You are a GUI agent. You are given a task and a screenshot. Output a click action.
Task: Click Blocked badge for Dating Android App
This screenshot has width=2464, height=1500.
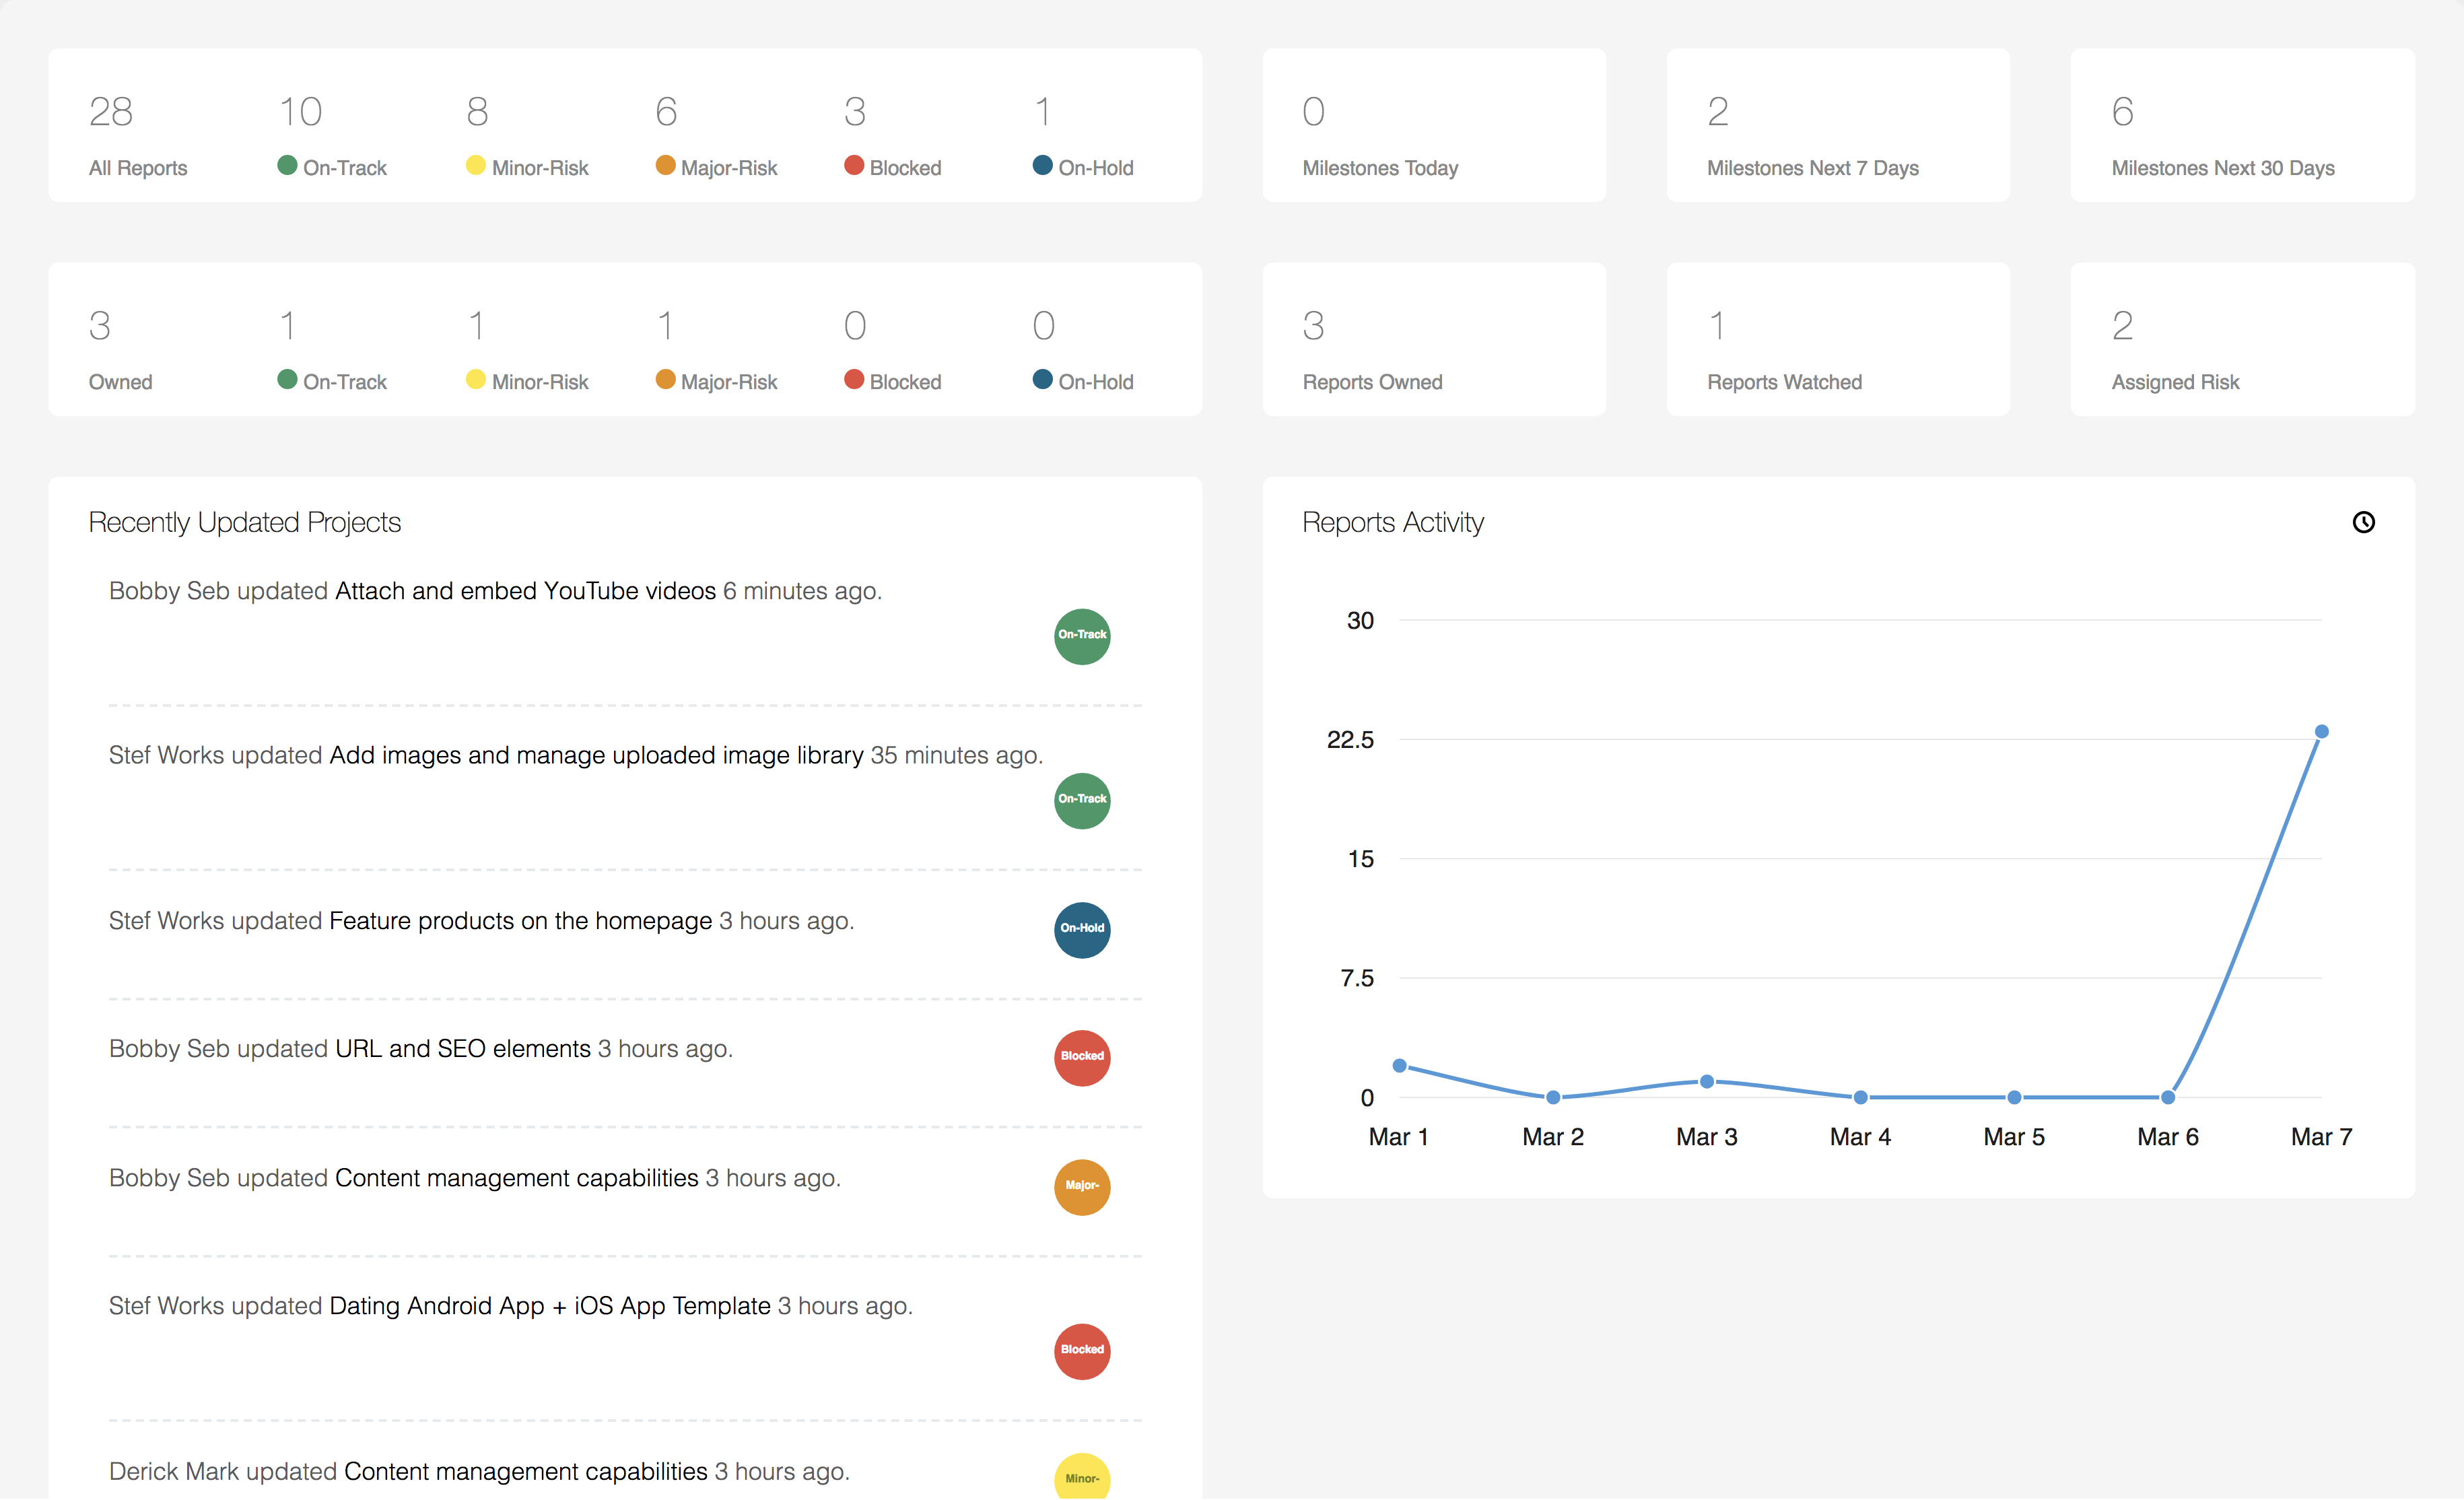[x=1082, y=1350]
